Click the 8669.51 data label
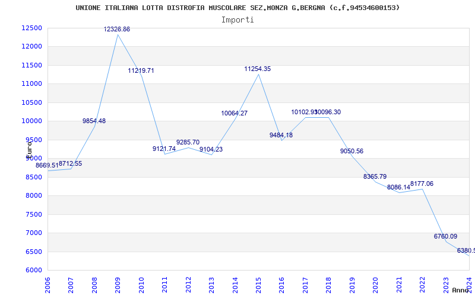This screenshot has height=296, width=475. [47, 166]
